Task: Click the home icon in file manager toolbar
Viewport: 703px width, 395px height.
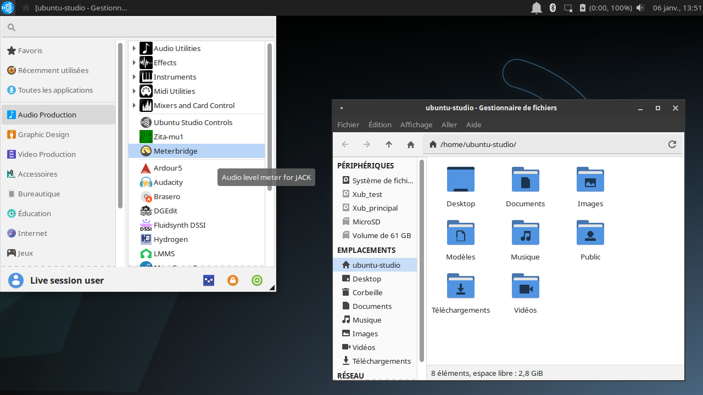Action: (x=410, y=144)
